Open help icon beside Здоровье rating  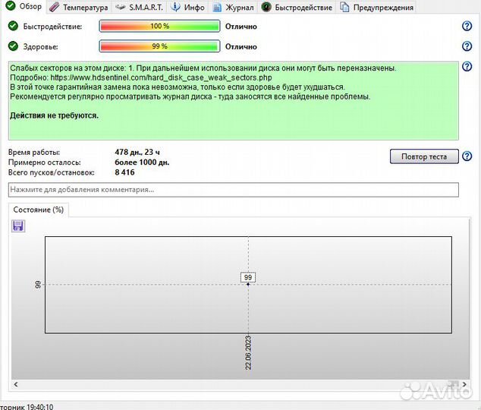(x=467, y=46)
